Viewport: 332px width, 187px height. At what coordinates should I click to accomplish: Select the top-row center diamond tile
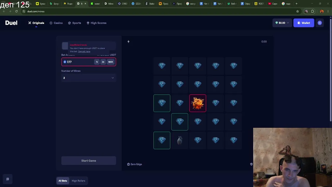pos(198,66)
